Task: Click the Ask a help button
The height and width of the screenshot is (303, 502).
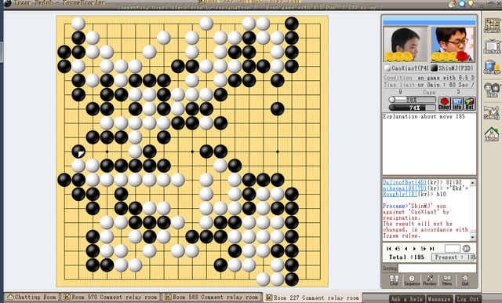Action: 407,299
